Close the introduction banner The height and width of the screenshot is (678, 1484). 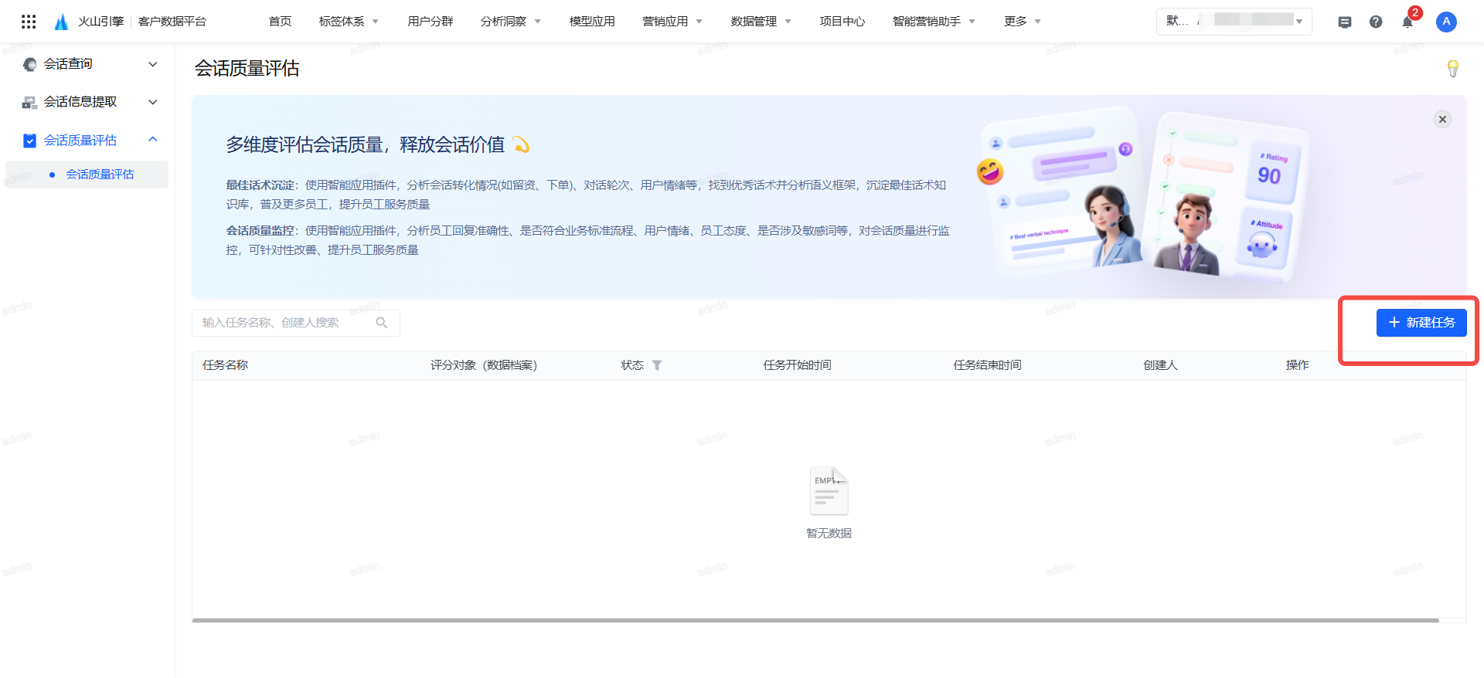[1442, 119]
